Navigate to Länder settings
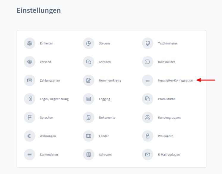222x174 pixels. [x=104, y=136]
